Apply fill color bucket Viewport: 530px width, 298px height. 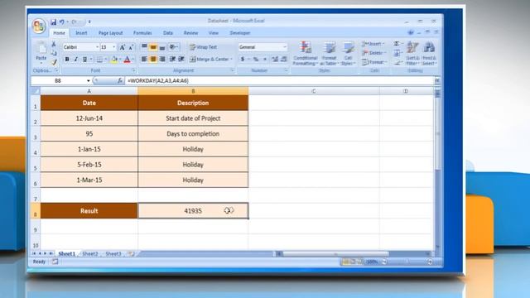tap(114, 60)
